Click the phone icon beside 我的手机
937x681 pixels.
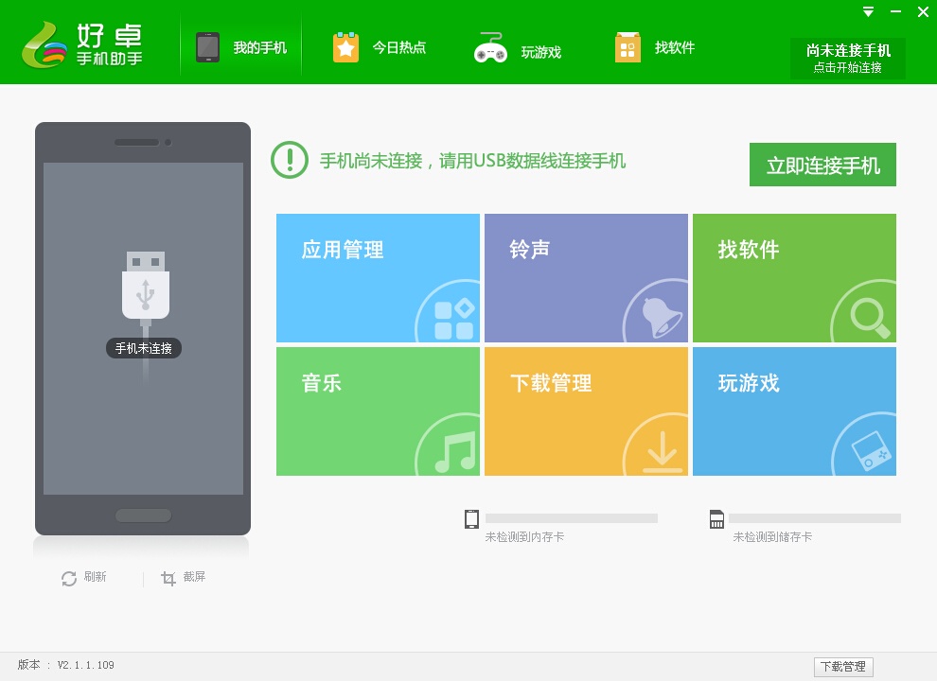(207, 47)
